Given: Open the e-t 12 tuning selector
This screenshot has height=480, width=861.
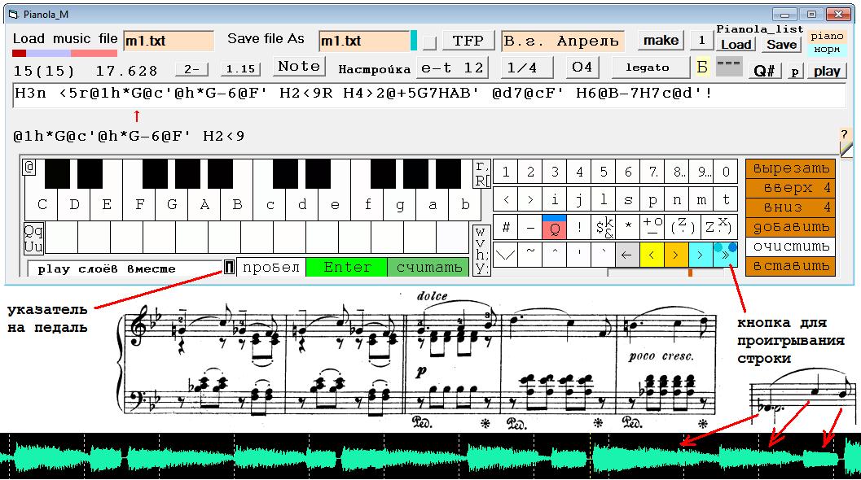Looking at the screenshot, I should pos(452,68).
